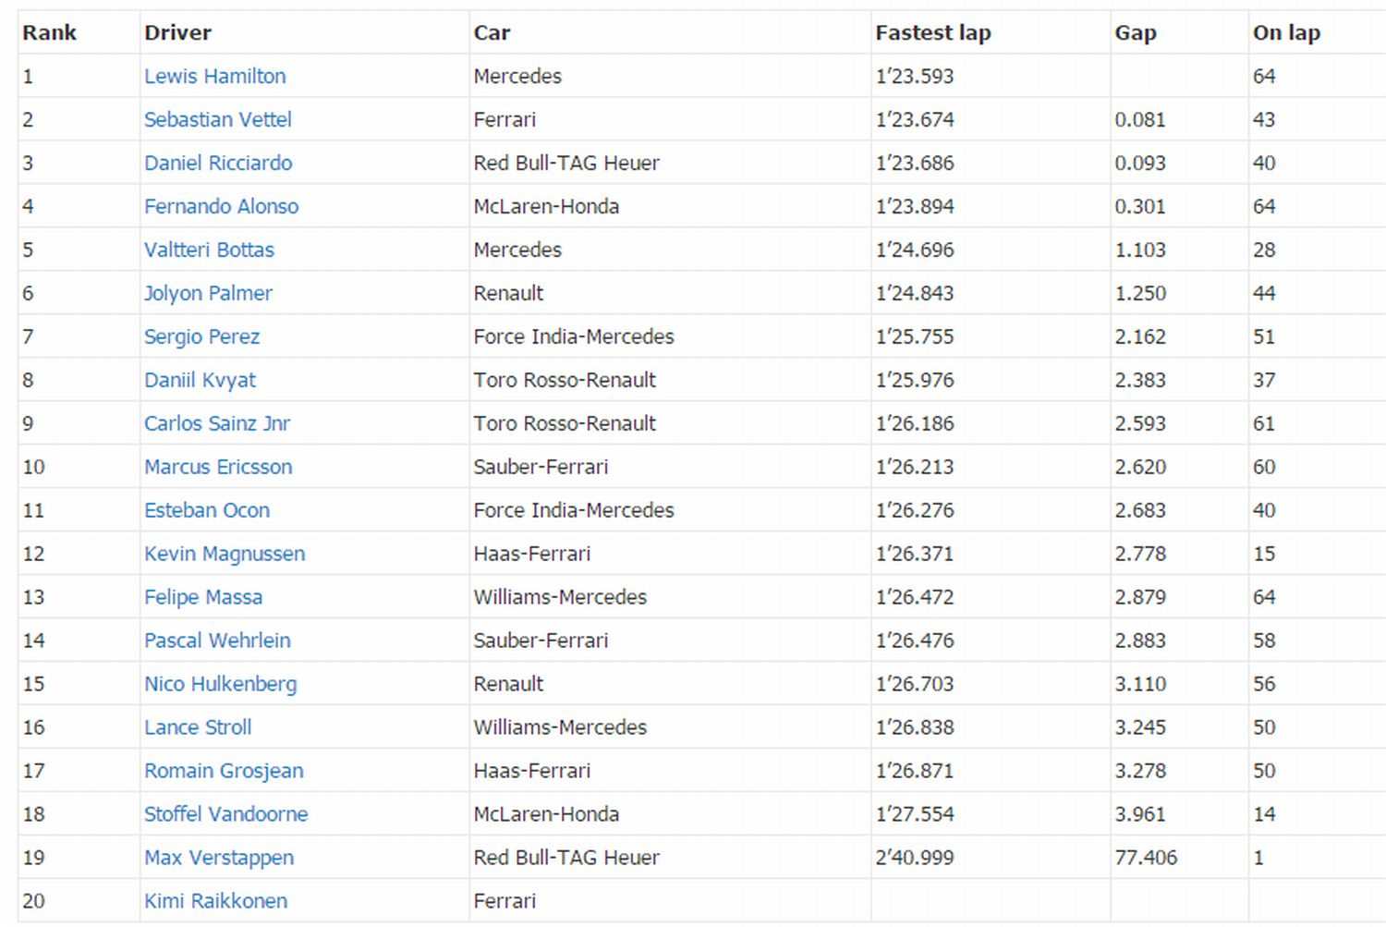Select the Marcus Ericsson link

(218, 467)
